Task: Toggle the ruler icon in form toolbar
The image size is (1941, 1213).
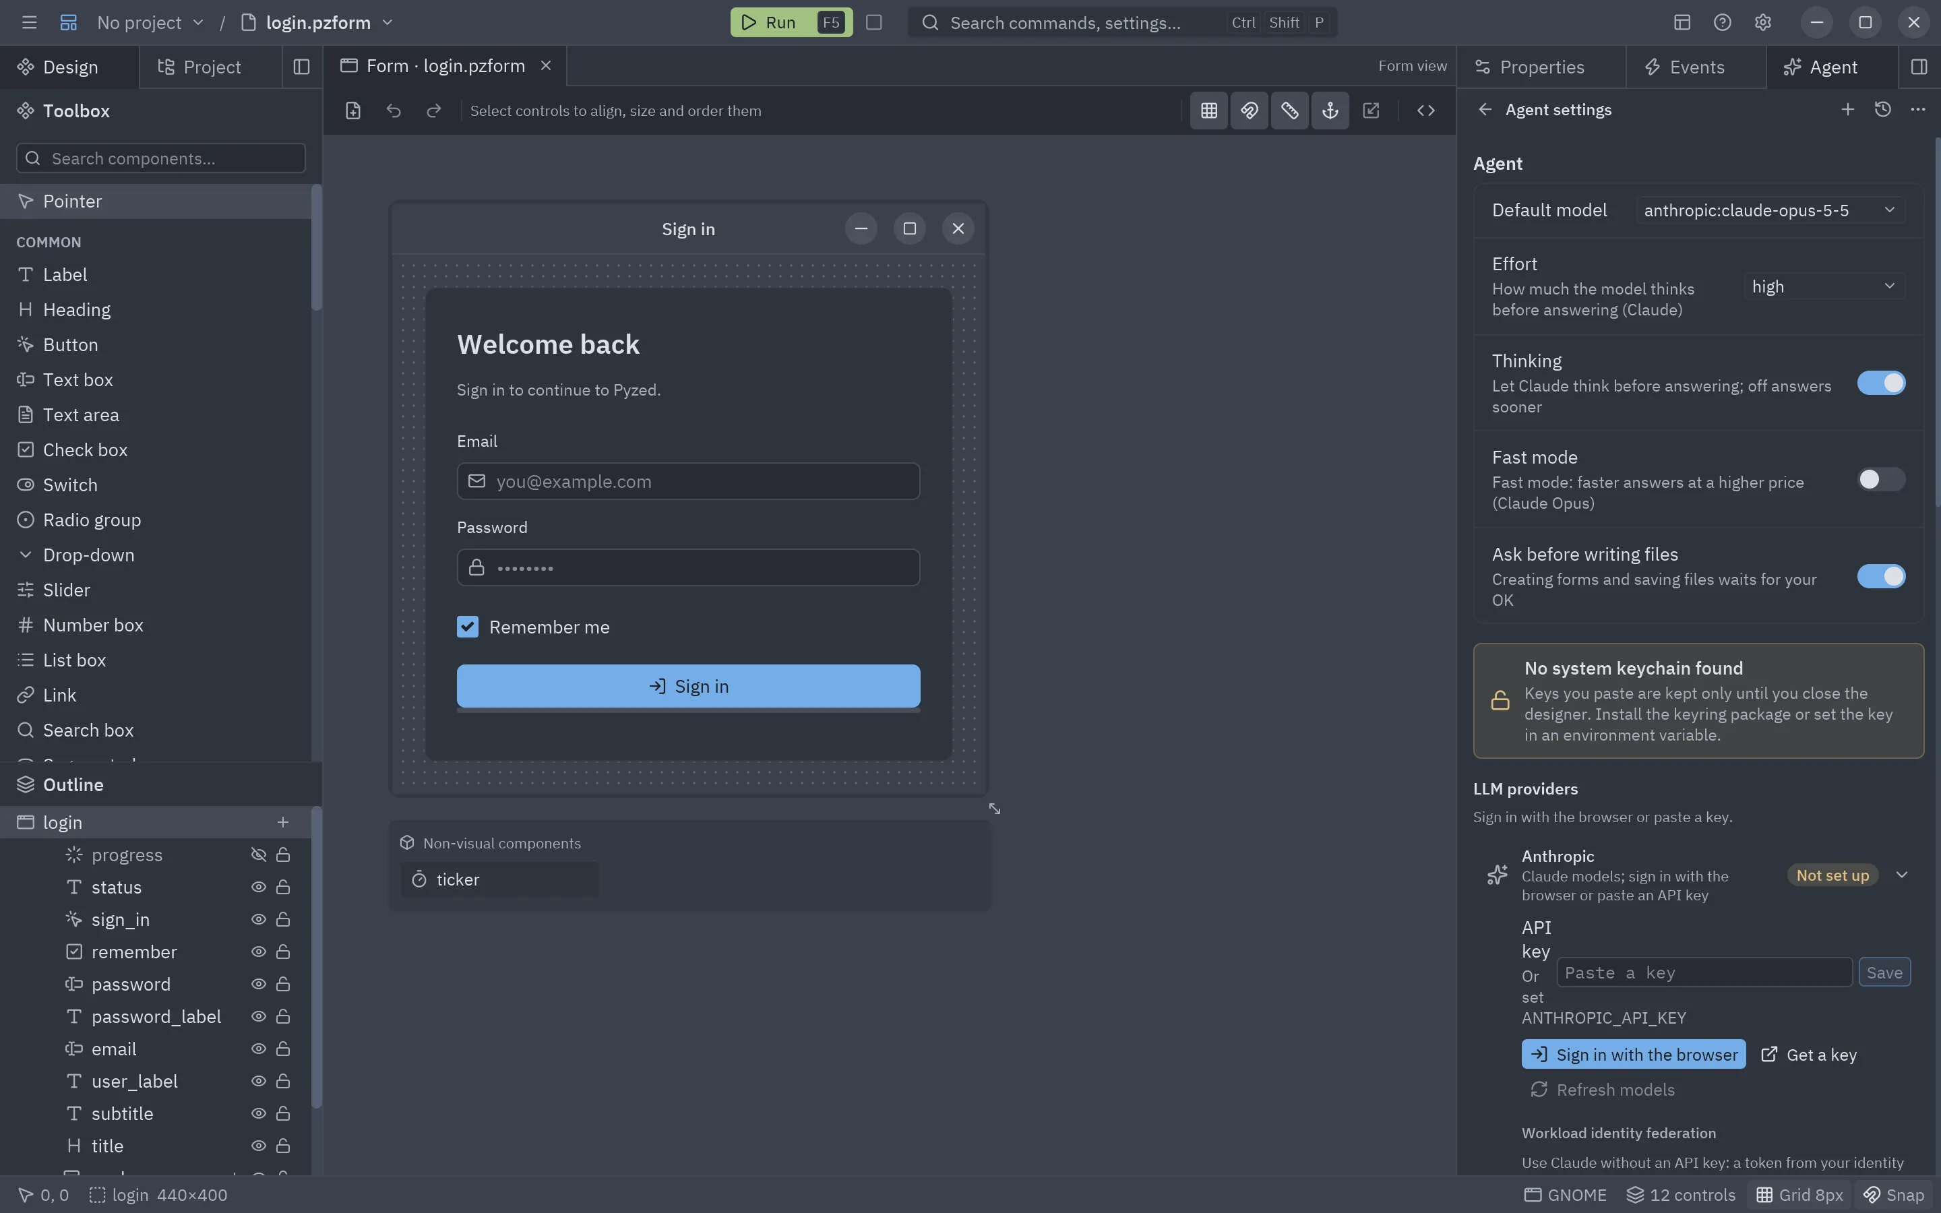Action: pyautogui.click(x=1290, y=111)
